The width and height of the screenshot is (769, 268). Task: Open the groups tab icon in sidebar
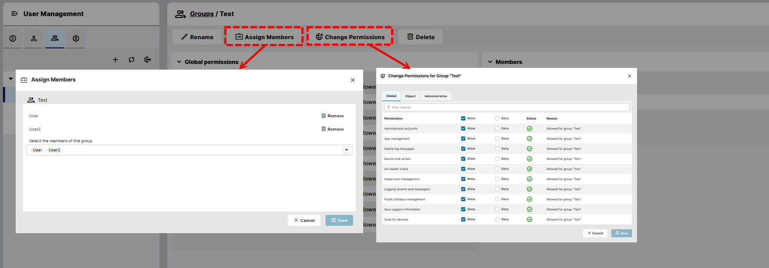tap(55, 38)
